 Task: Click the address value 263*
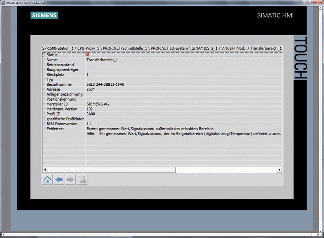pos(90,89)
